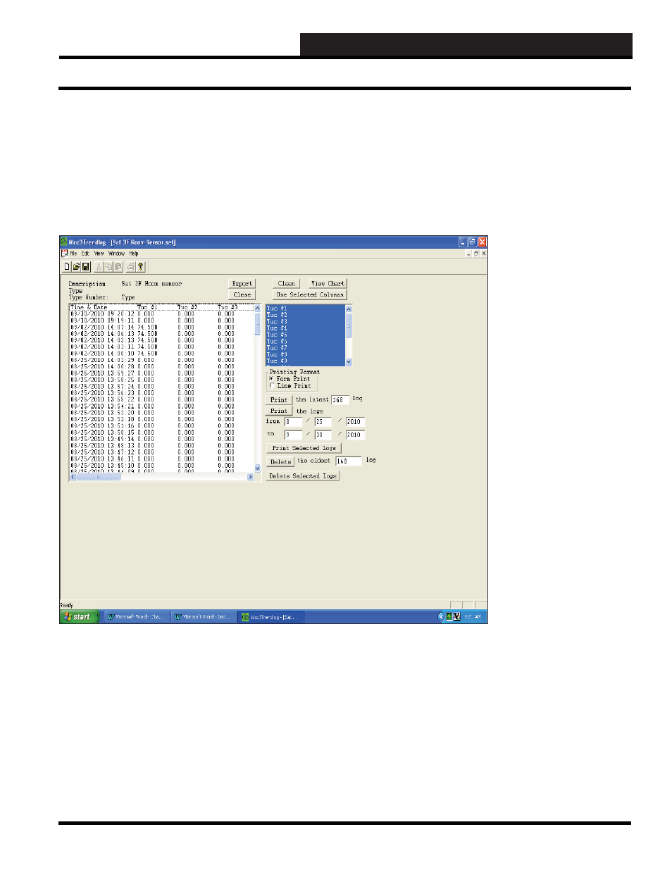
Task: Click log row '08/25/2010 13:45:10'
Action: [162, 466]
